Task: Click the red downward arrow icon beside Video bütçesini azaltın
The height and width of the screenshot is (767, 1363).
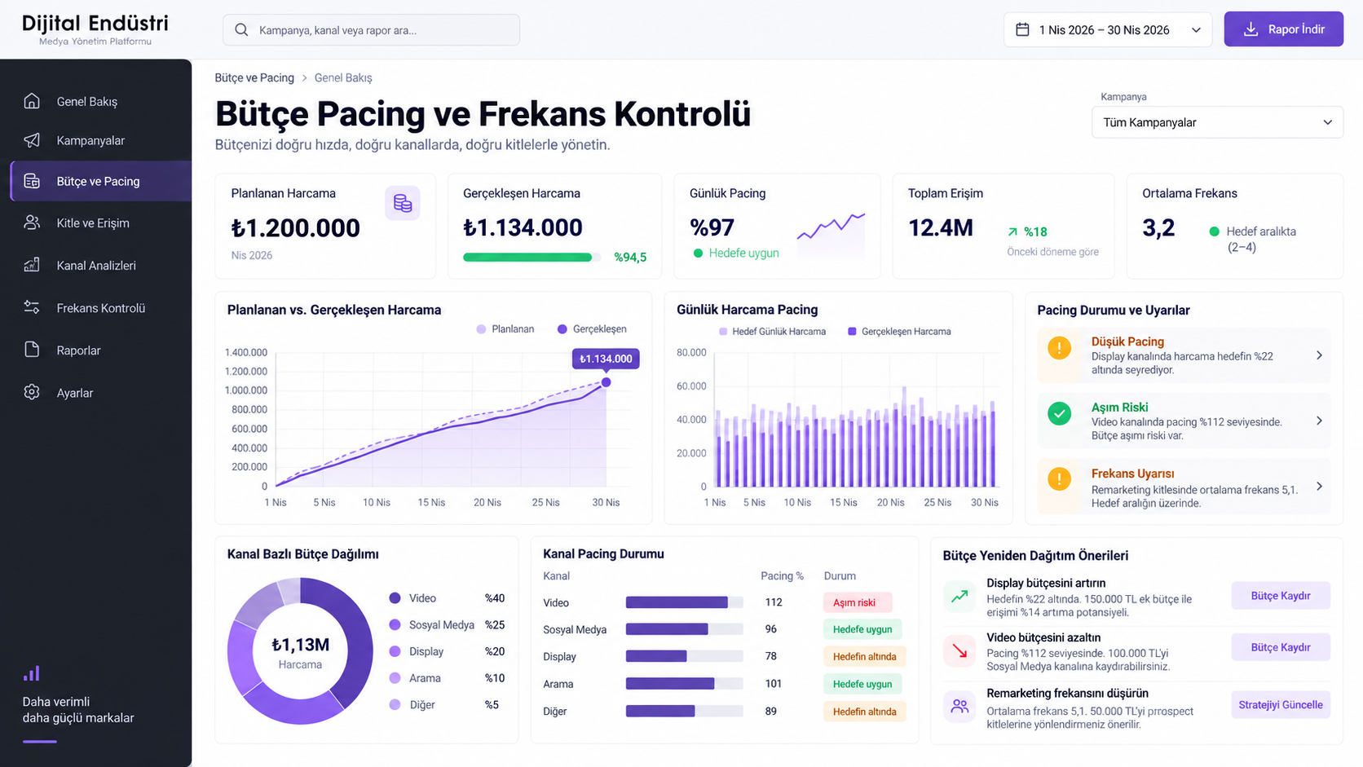Action: 959,651
